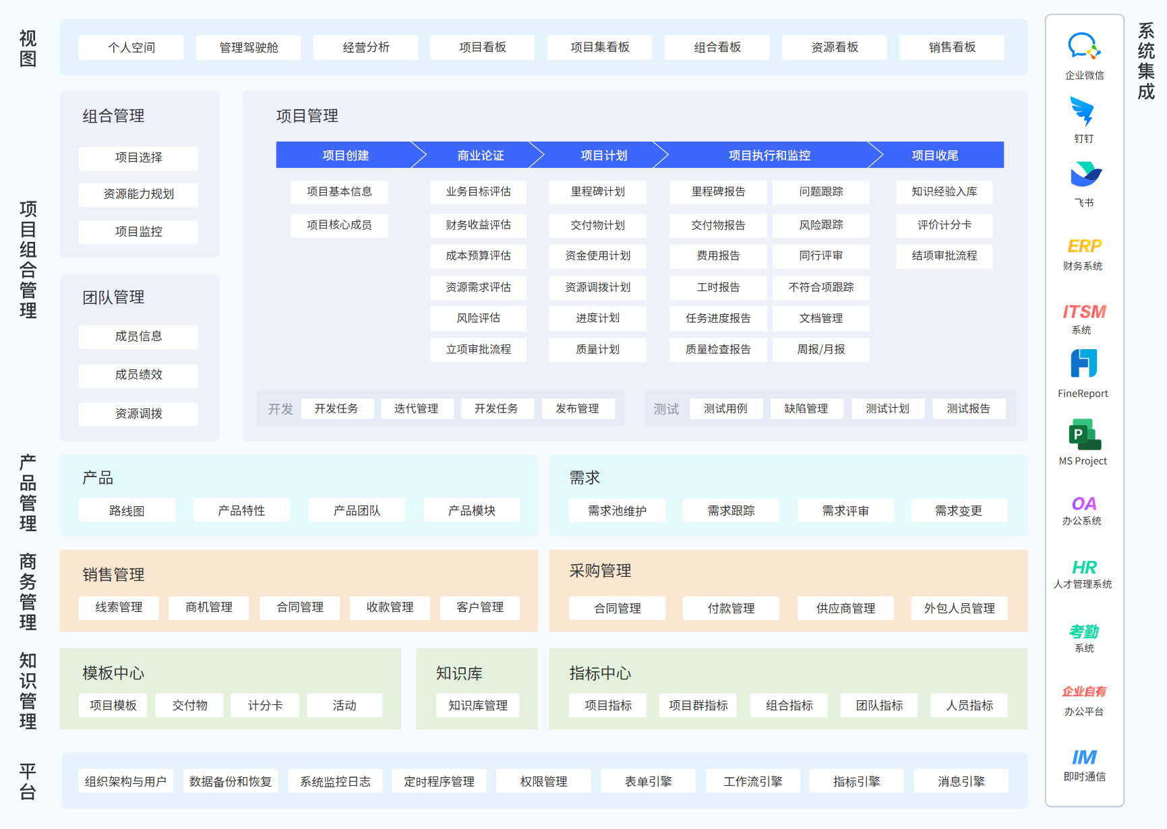Open 迭代管理 in the 开发 row
The width and height of the screenshot is (1167, 829).
pyautogui.click(x=416, y=409)
